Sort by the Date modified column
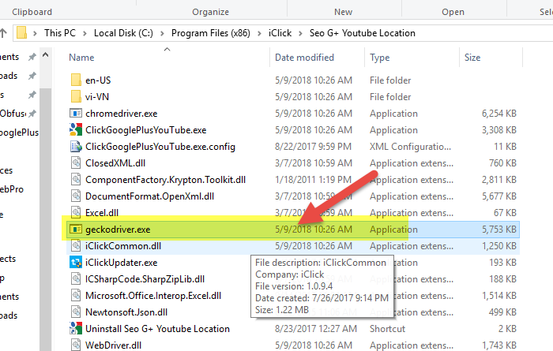Viewport: 553px width, 351px height. [304, 57]
